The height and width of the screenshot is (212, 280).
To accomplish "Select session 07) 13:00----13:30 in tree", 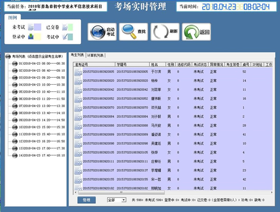I will click(x=41, y=106).
